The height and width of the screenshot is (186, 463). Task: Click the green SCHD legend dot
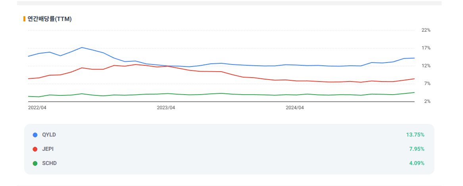pos(35,163)
